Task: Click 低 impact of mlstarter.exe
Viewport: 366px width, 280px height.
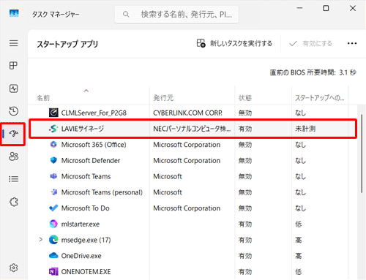Action: pos(299,224)
